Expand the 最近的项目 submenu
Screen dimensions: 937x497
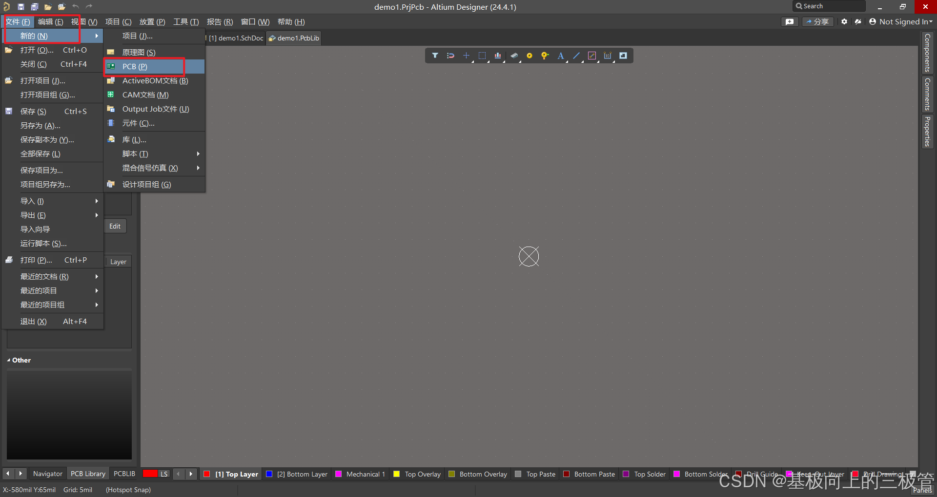point(53,290)
